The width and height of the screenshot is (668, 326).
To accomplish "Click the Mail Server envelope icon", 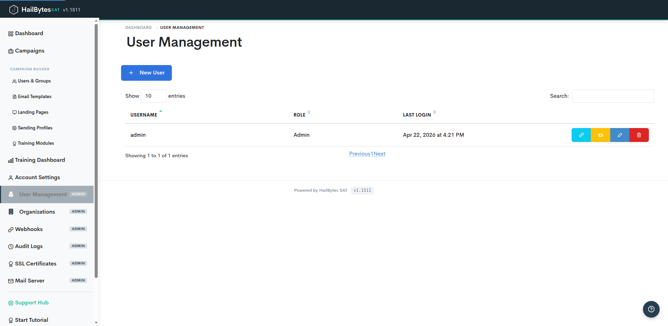I will 11,281.
